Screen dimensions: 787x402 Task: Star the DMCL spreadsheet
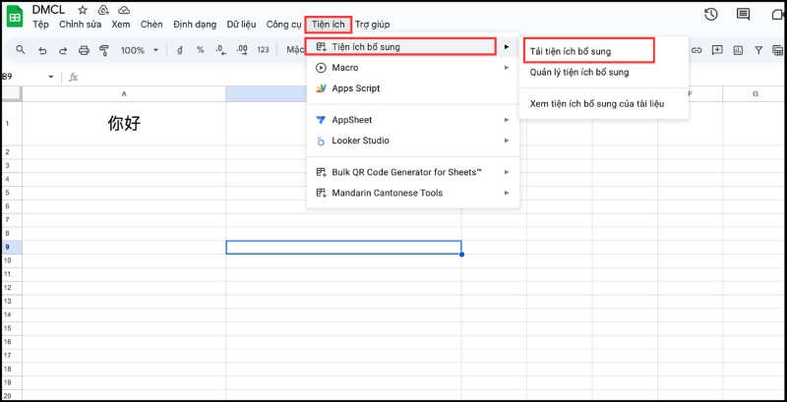(x=83, y=10)
